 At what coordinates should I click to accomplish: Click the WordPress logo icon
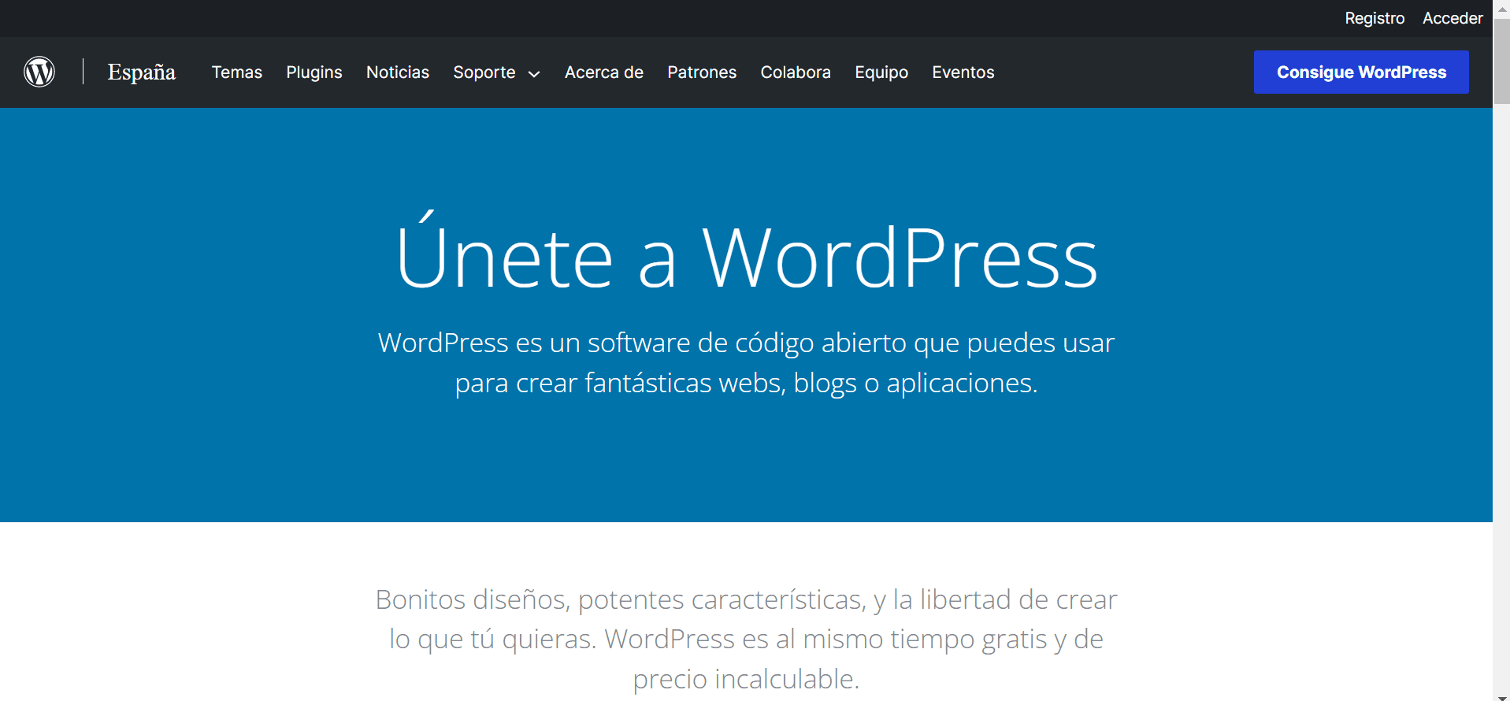(39, 72)
